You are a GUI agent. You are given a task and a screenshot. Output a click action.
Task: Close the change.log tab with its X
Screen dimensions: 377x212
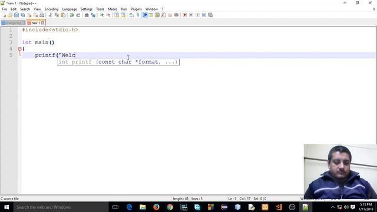[24, 23]
